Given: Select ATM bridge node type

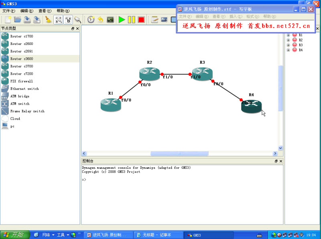Looking at the screenshot, I should coord(40,96).
